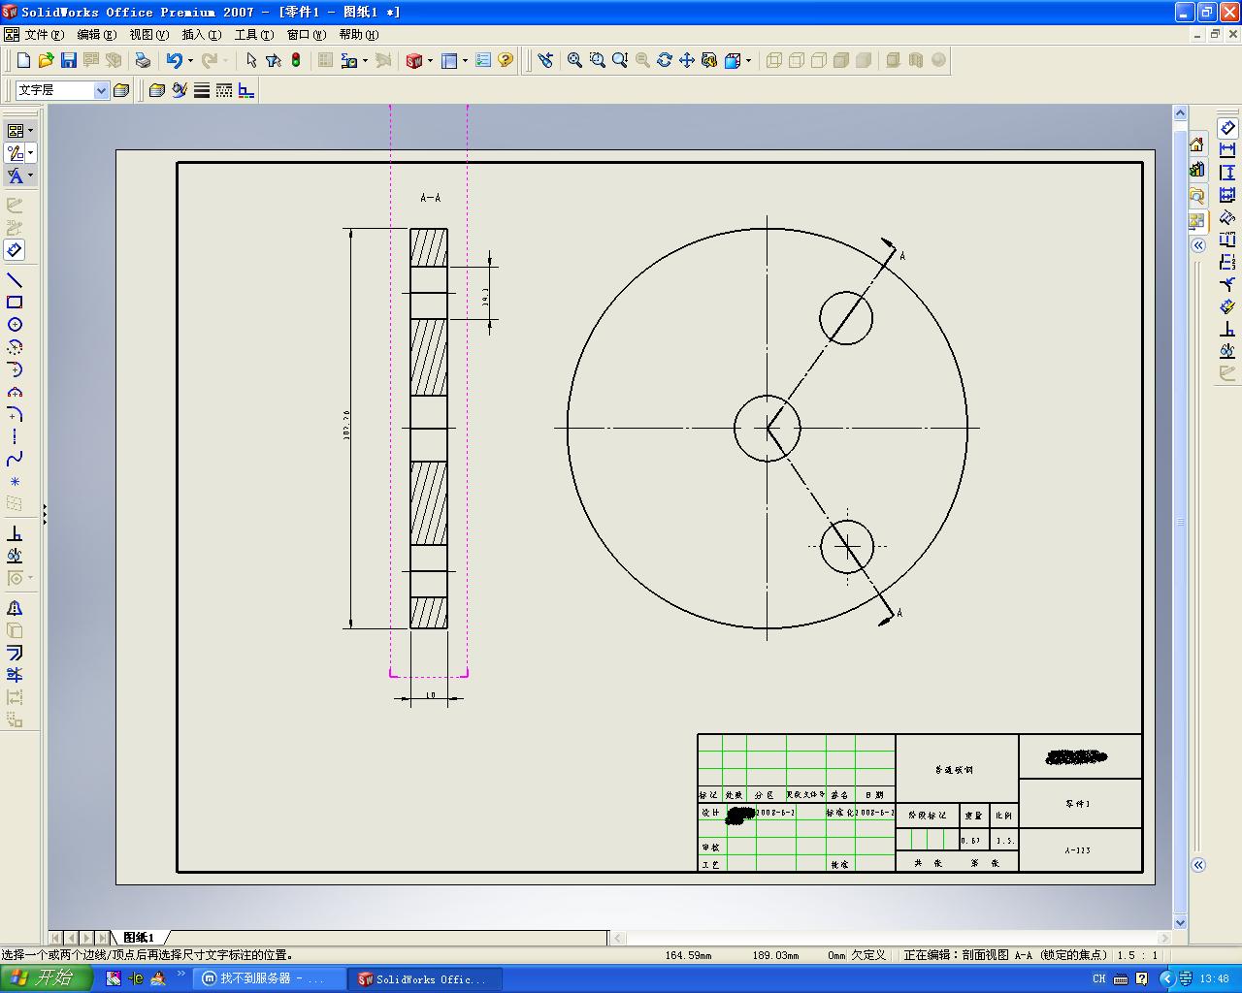Image resolution: width=1242 pixels, height=993 pixels.
Task: Open the 文字层 layer dropdown
Action: point(101,90)
